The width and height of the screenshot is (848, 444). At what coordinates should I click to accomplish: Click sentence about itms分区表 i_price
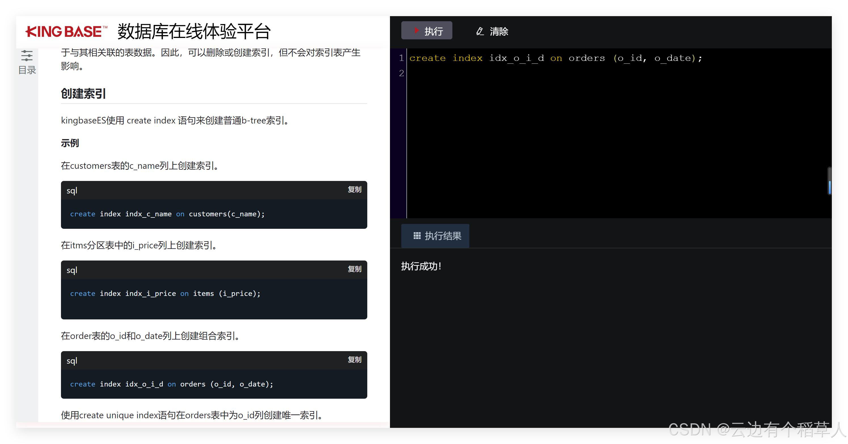(139, 245)
